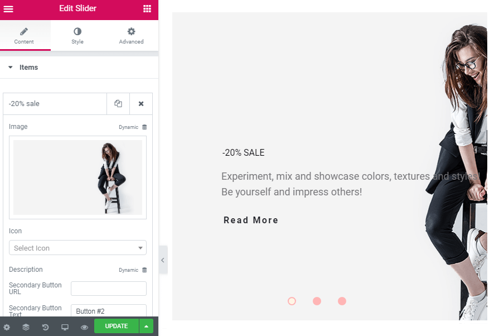Click the green UPDATE button
504x336 pixels.
pyautogui.click(x=117, y=326)
